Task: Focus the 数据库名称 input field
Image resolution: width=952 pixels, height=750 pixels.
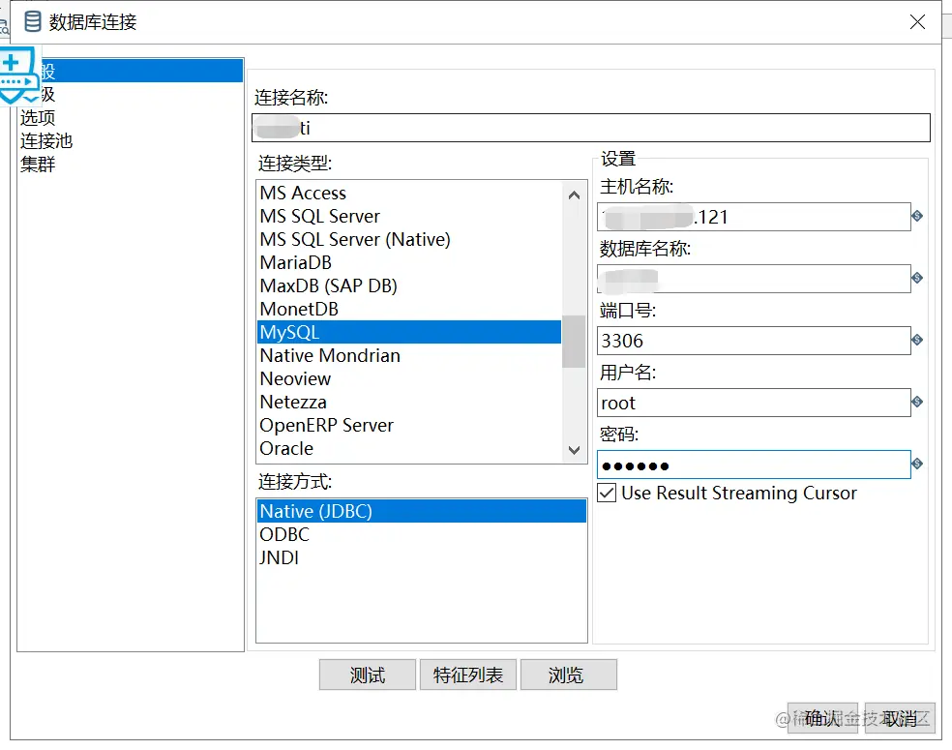Action: point(754,279)
